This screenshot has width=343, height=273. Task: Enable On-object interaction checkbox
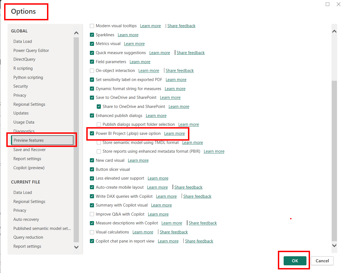pyautogui.click(x=92, y=71)
